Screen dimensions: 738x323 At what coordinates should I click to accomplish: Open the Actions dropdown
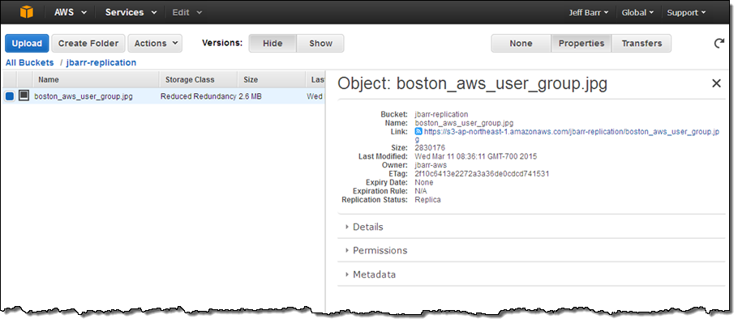point(156,43)
